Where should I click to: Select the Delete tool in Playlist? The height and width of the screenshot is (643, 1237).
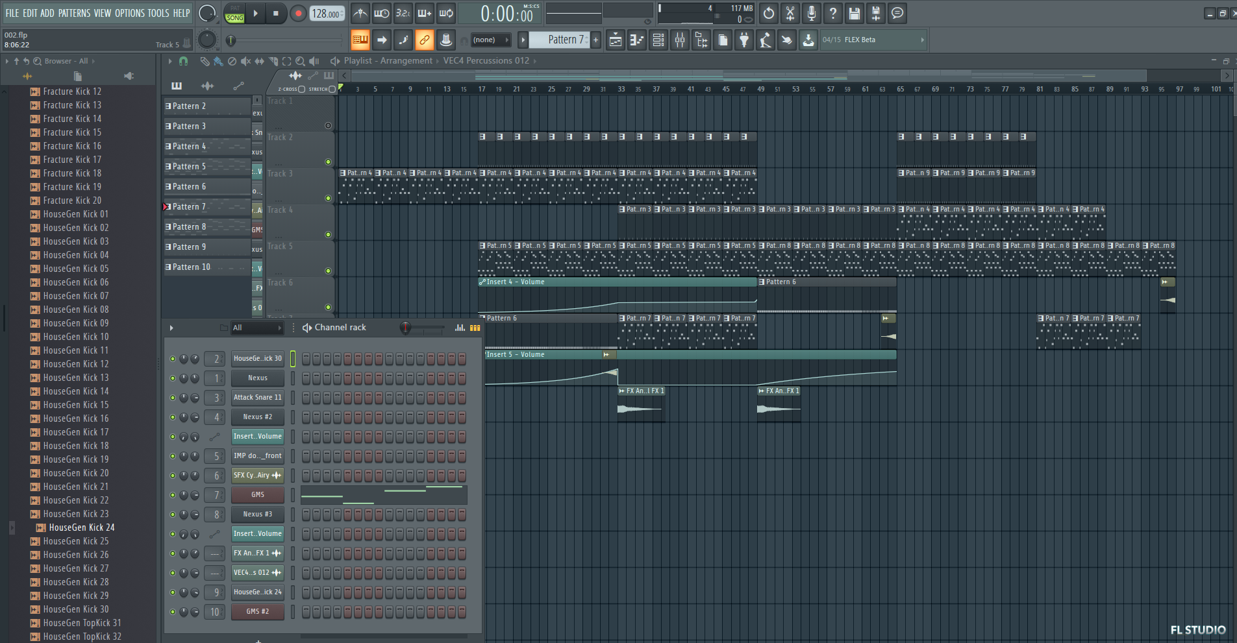(x=232, y=61)
